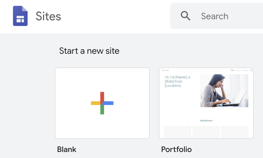
Task: Select the "Blank" template label
Action: pos(67,149)
